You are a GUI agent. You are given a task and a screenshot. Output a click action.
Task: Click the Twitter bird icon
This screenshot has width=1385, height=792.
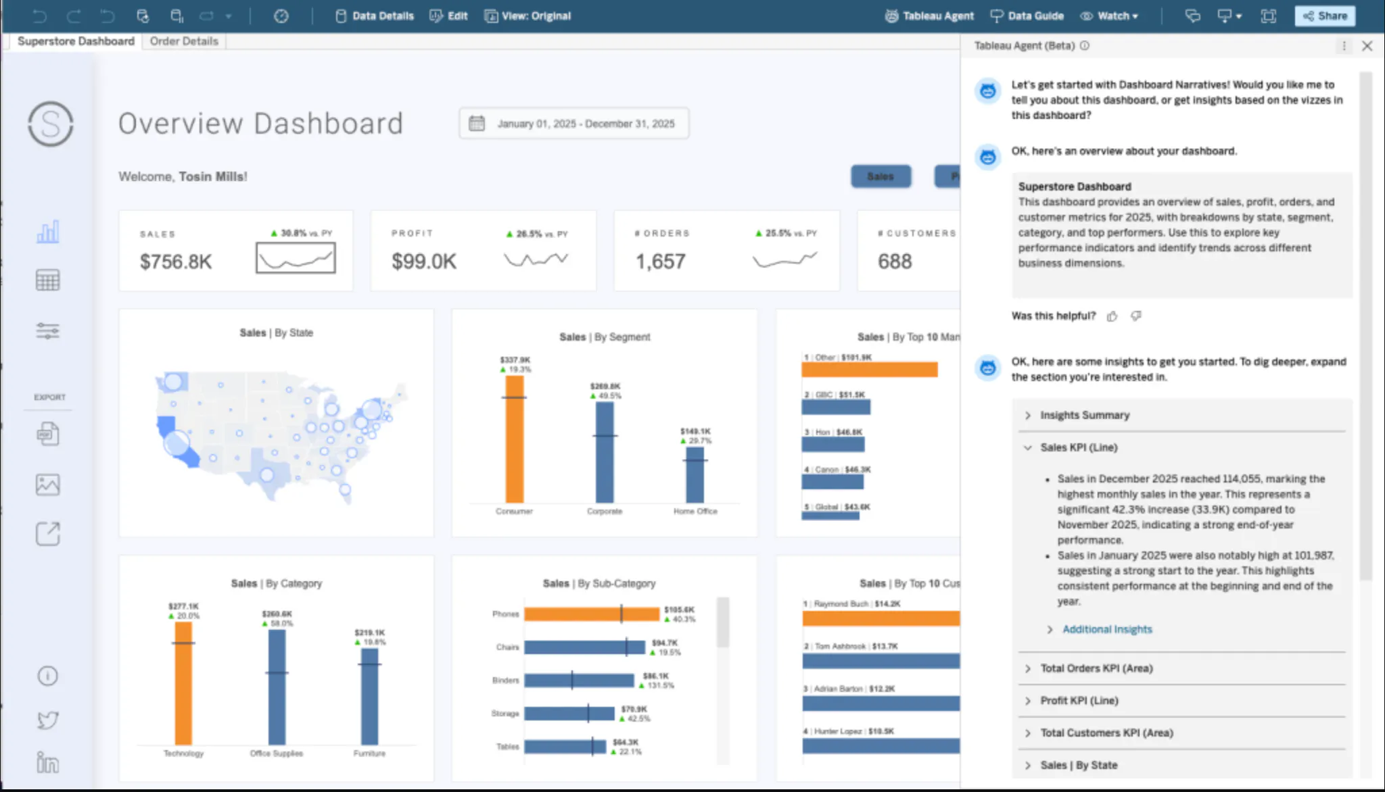pos(47,720)
